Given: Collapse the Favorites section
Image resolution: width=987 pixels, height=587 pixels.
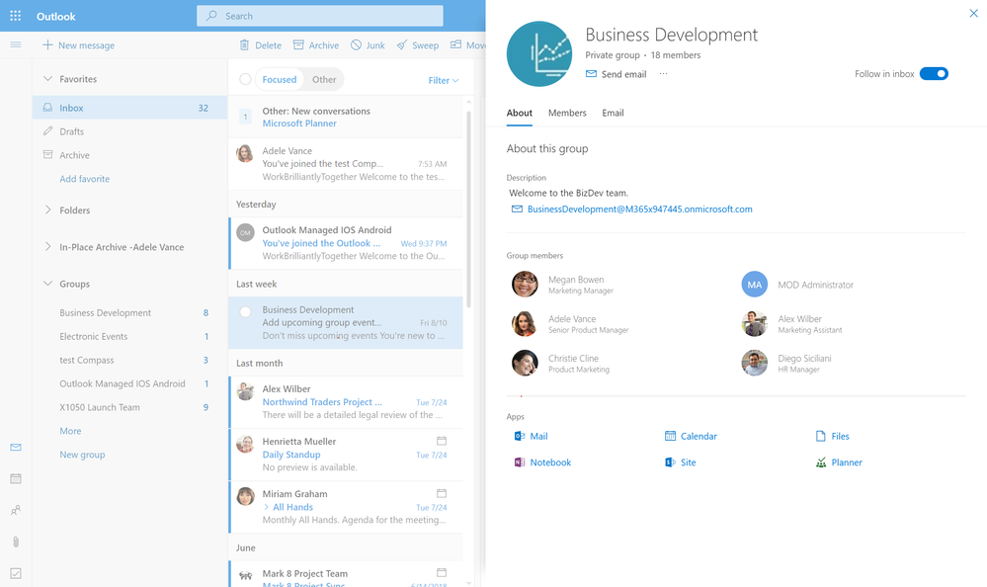Looking at the screenshot, I should pos(47,79).
